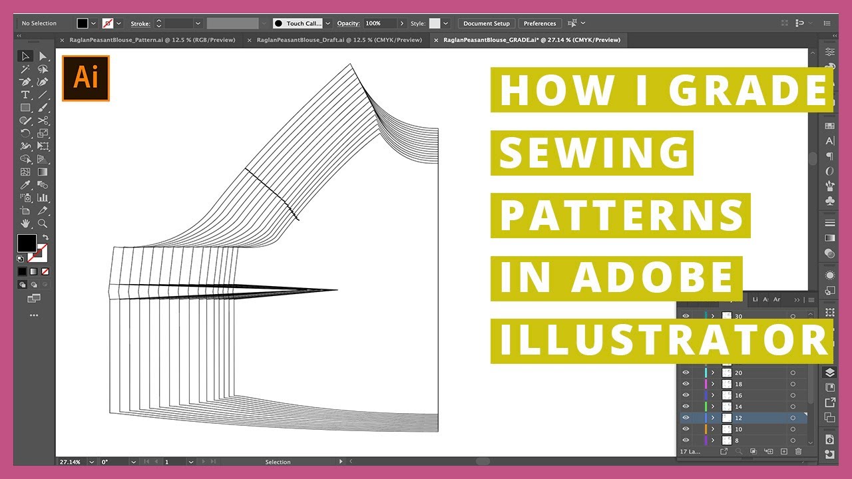Select the Artboard tool
Viewport: 852px width, 479px height.
25,210
